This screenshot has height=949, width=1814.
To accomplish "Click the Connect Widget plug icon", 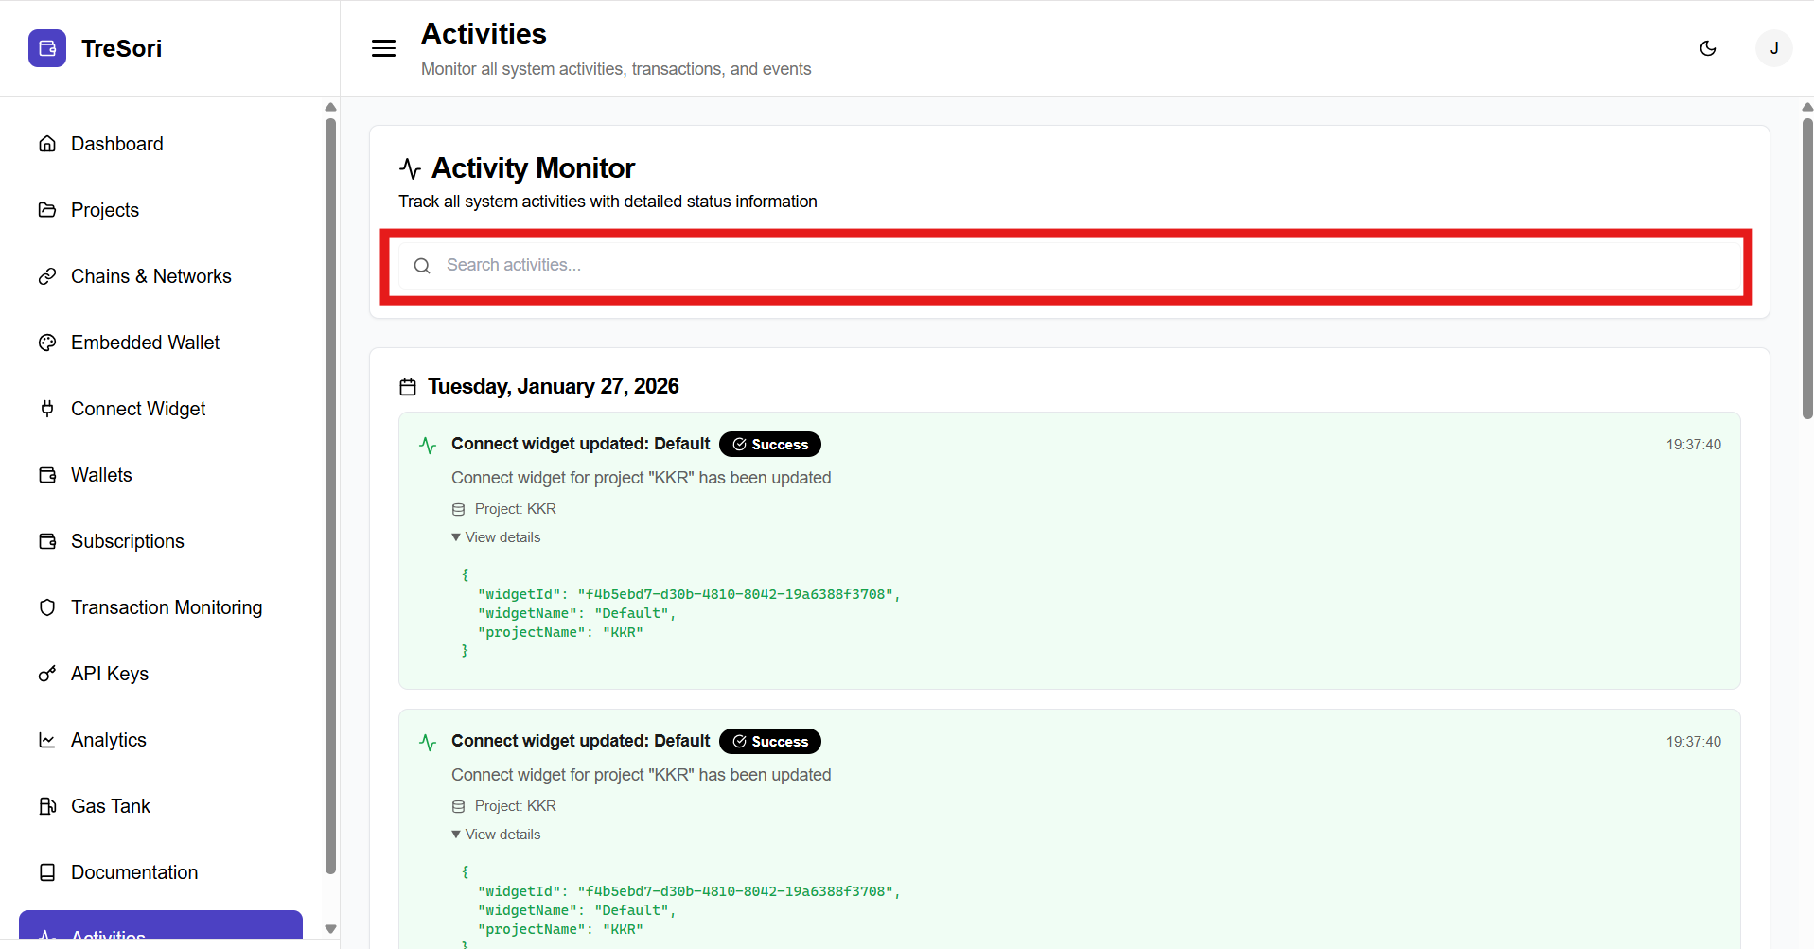I will click(x=47, y=409).
